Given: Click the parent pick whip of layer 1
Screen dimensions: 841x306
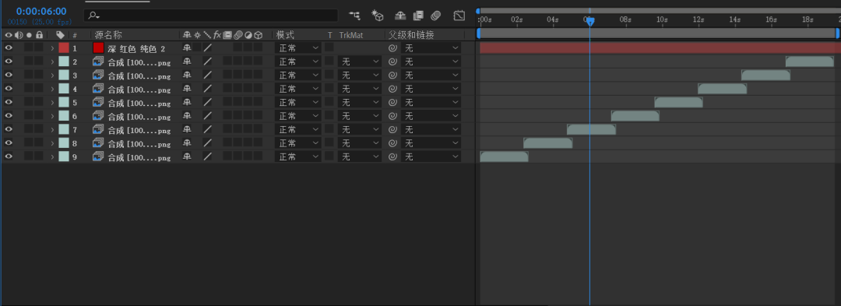Looking at the screenshot, I should coord(392,47).
